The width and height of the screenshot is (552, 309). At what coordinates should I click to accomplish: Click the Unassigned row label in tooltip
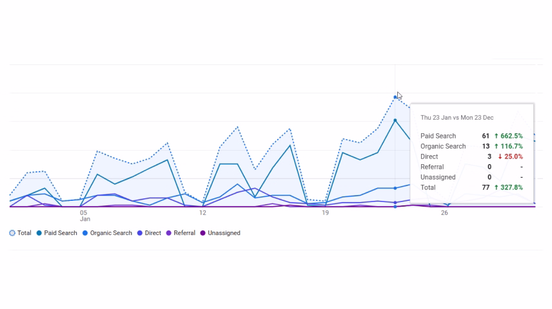pos(438,177)
